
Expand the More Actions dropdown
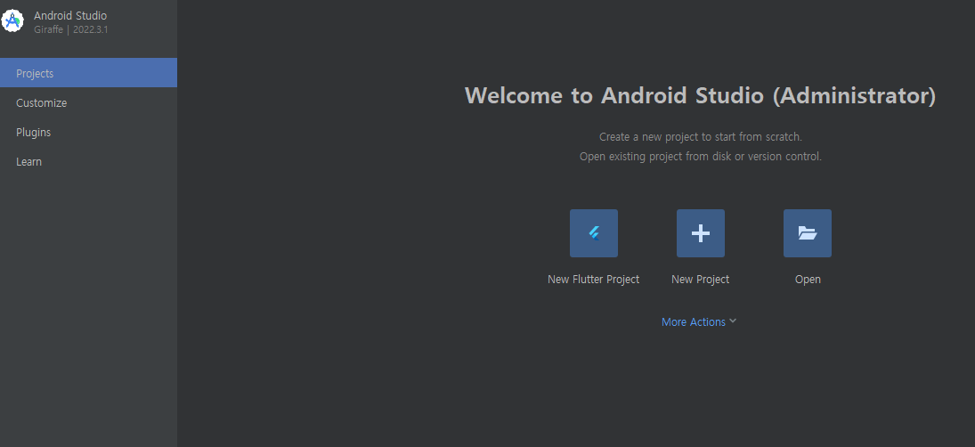pyautogui.click(x=699, y=321)
